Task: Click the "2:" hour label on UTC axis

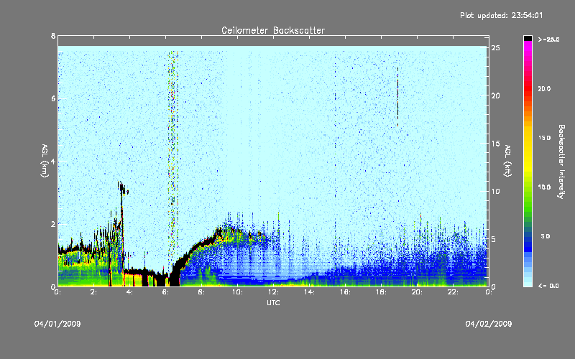Action: [93, 292]
